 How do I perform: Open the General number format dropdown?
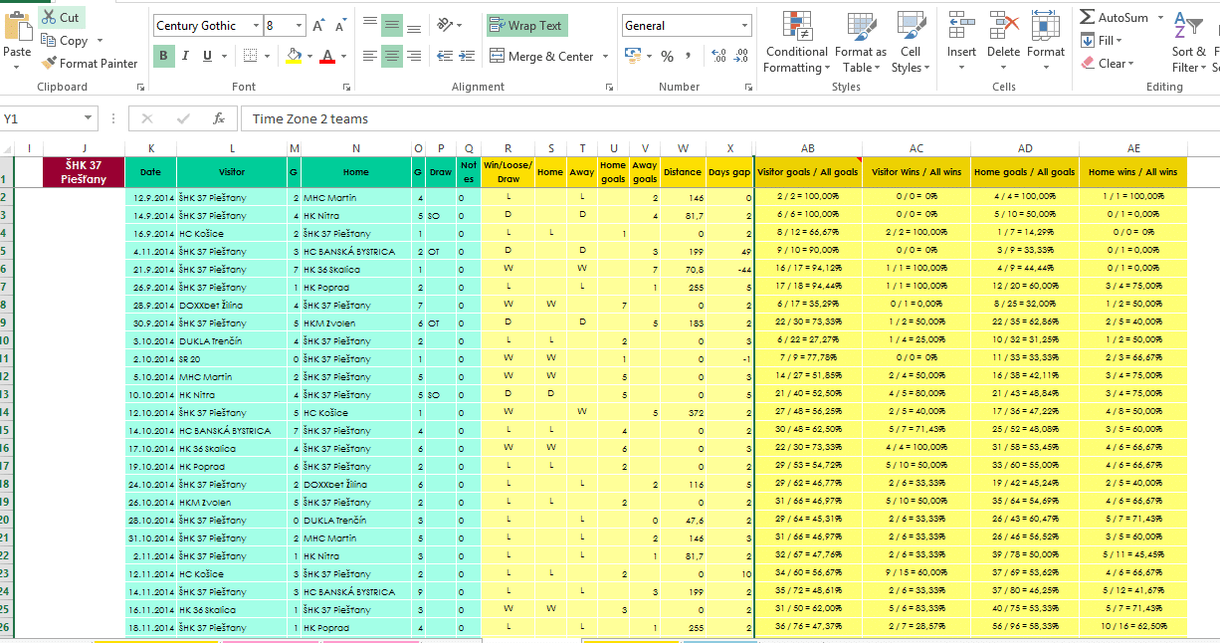[x=745, y=26]
